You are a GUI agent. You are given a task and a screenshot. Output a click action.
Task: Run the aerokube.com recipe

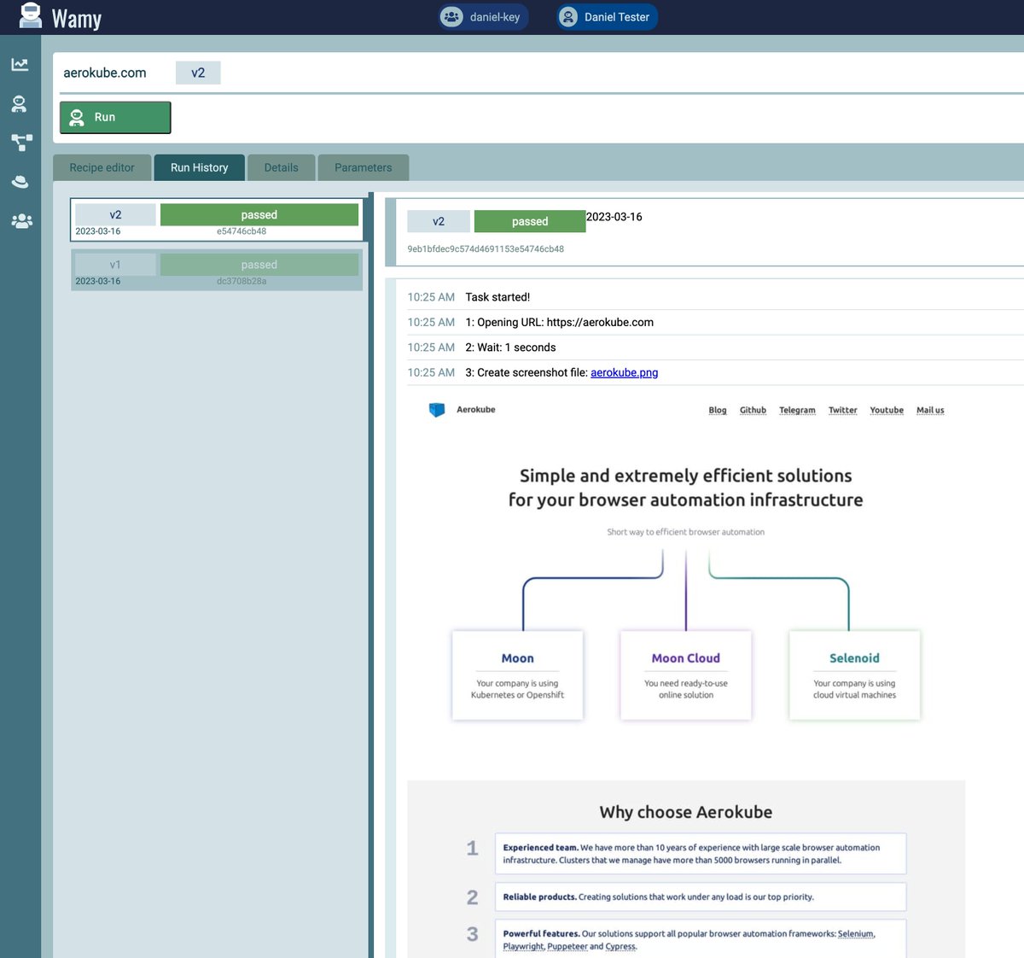[115, 118]
